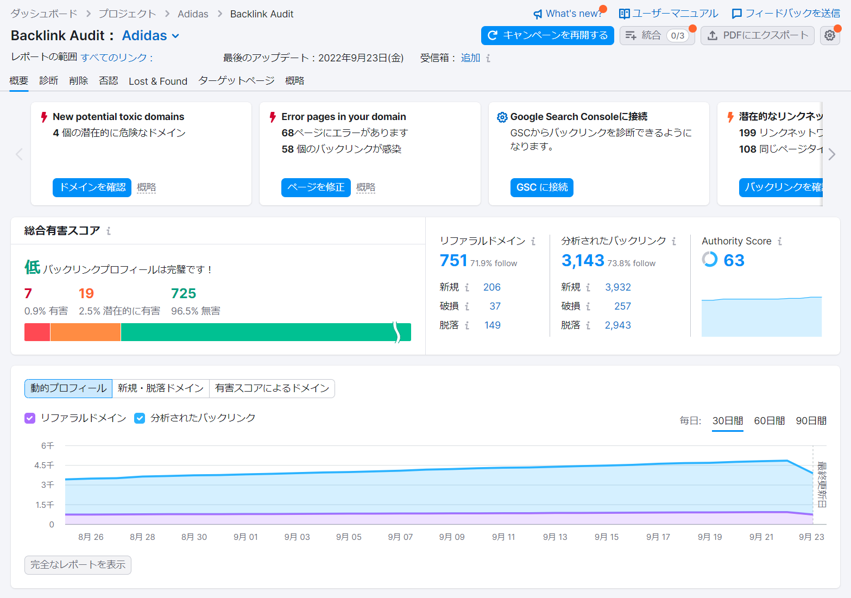Click lightning icon on 潜在的なリンクネット card
The height and width of the screenshot is (598, 851).
point(731,117)
